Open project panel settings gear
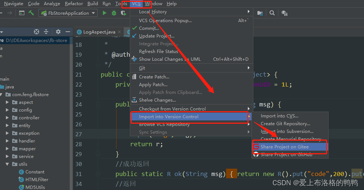 coord(58,32)
